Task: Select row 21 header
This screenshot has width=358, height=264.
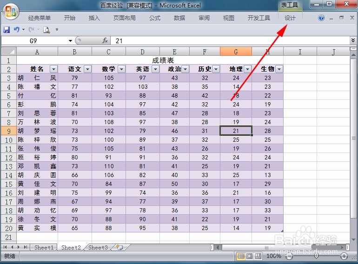Action: point(9,237)
